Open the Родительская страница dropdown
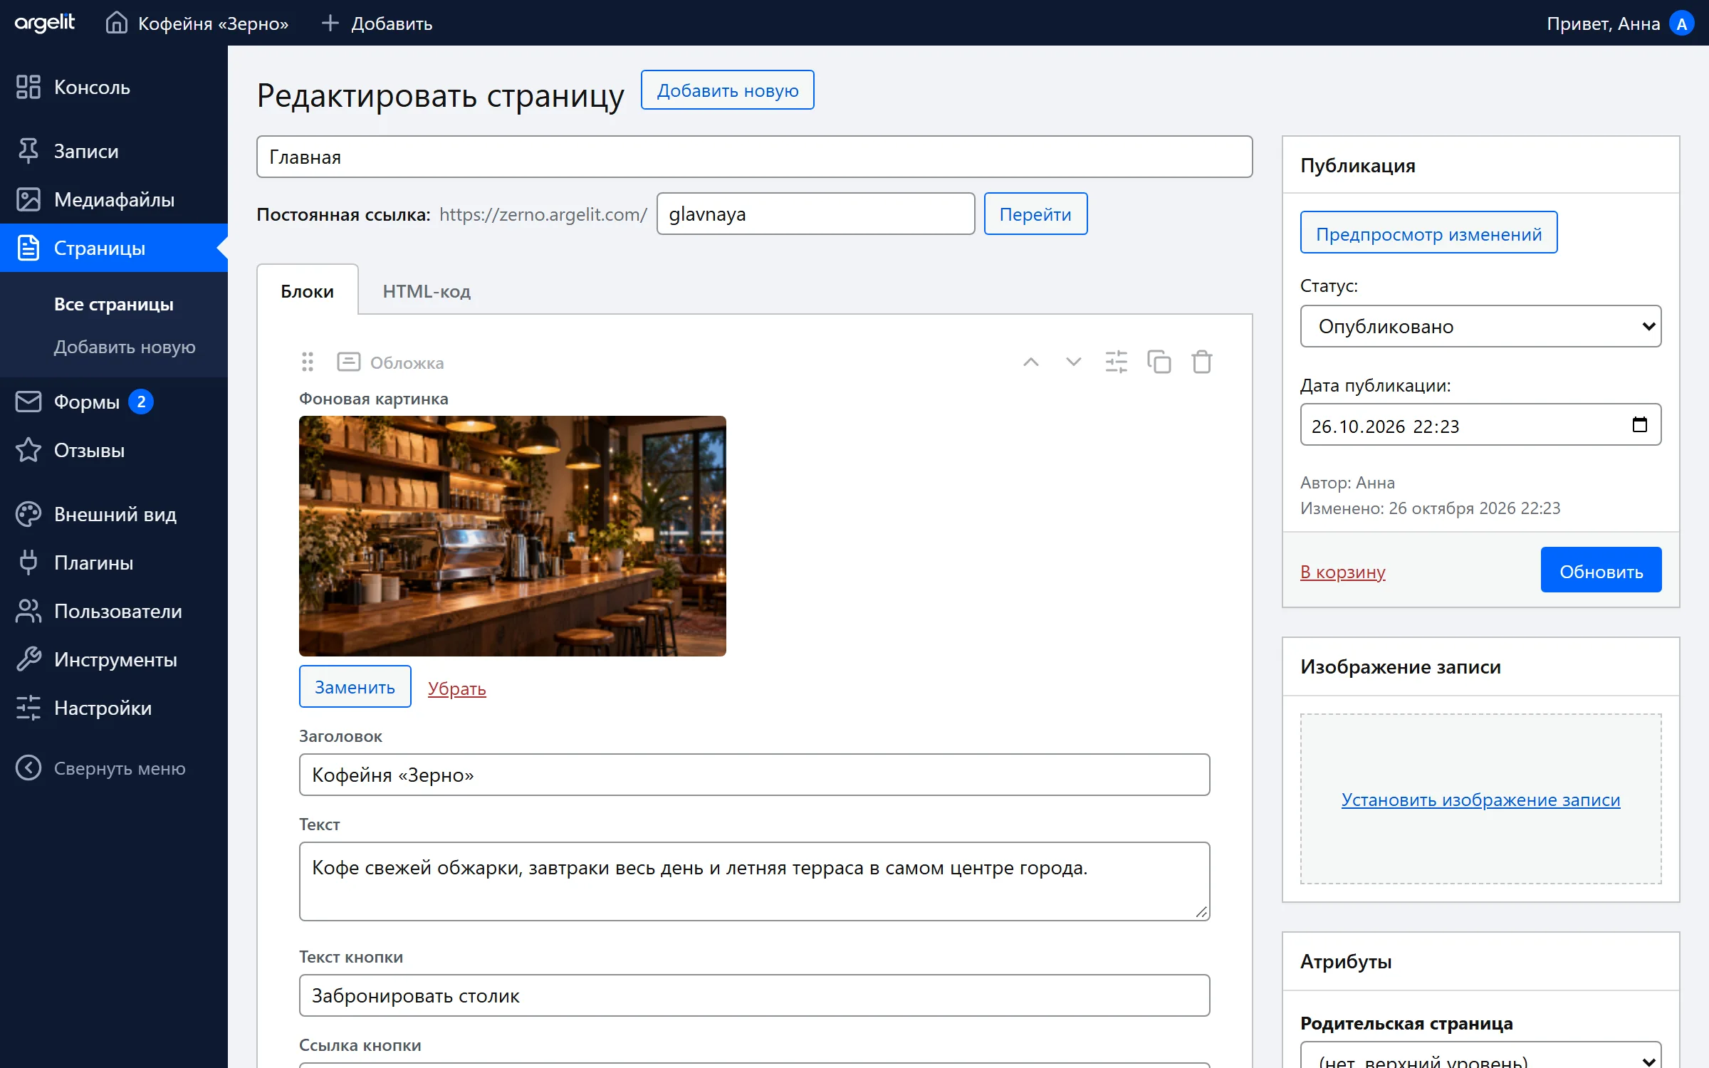 tap(1480, 1055)
